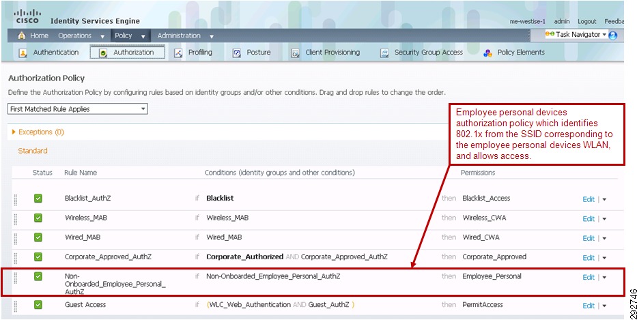
Task: Grab the drag handle of Wired_MAB rule
Action: [x=16, y=238]
